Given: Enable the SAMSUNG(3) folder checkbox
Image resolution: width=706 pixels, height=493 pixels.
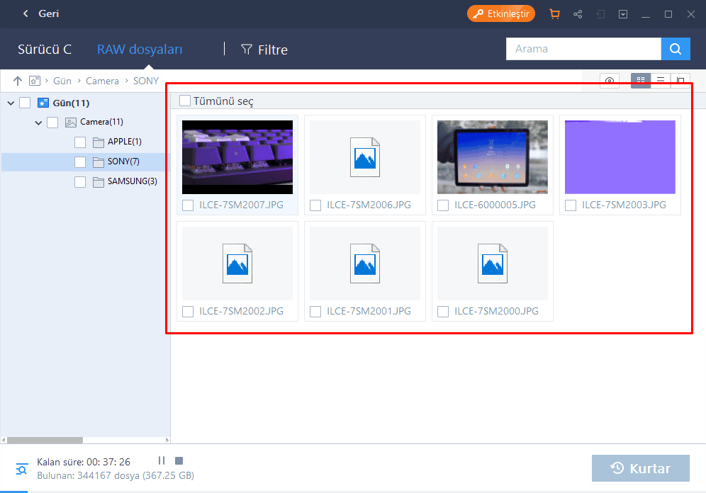Looking at the screenshot, I should 80,181.
